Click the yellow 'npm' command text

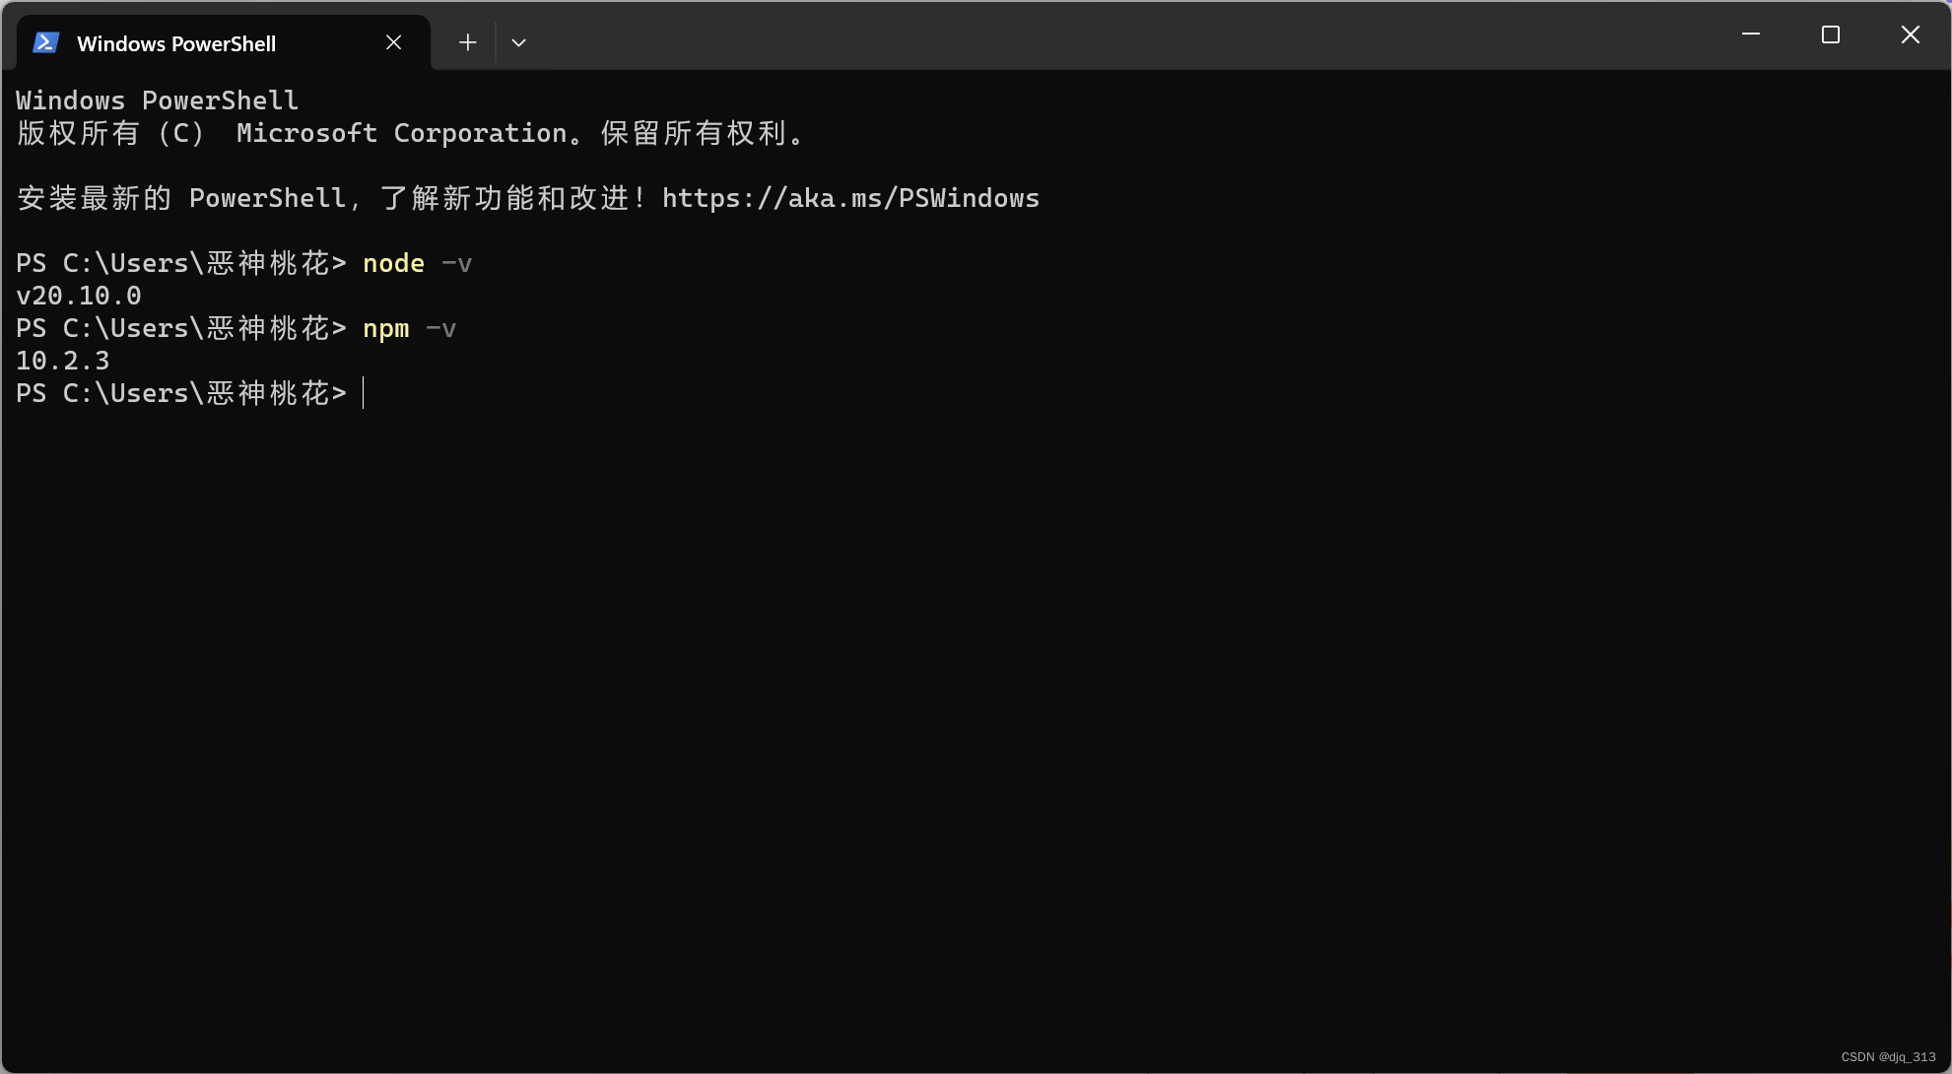coord(385,328)
